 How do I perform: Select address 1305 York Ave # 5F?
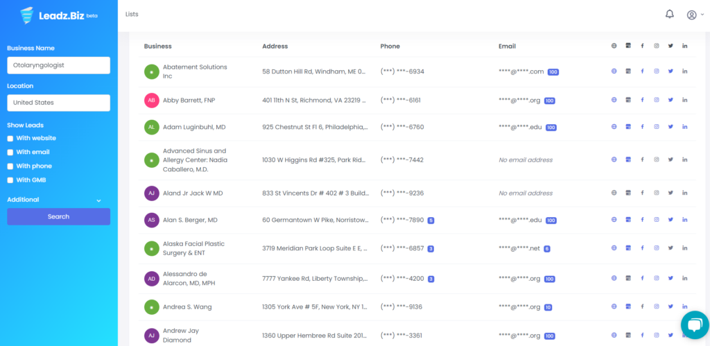pos(315,307)
